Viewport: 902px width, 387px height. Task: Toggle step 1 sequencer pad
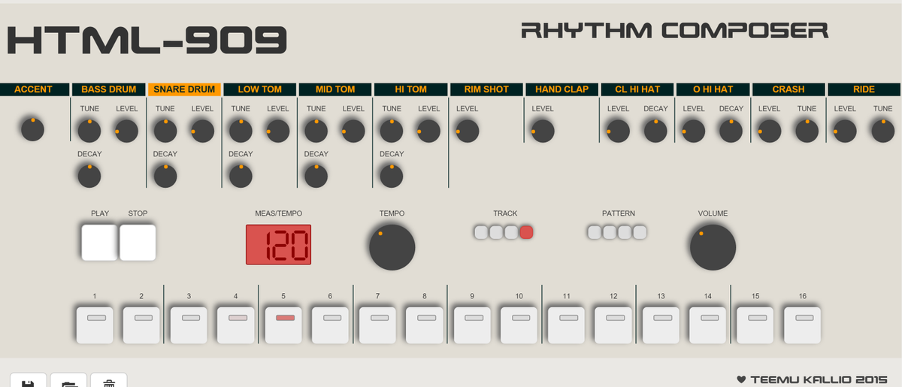click(95, 325)
